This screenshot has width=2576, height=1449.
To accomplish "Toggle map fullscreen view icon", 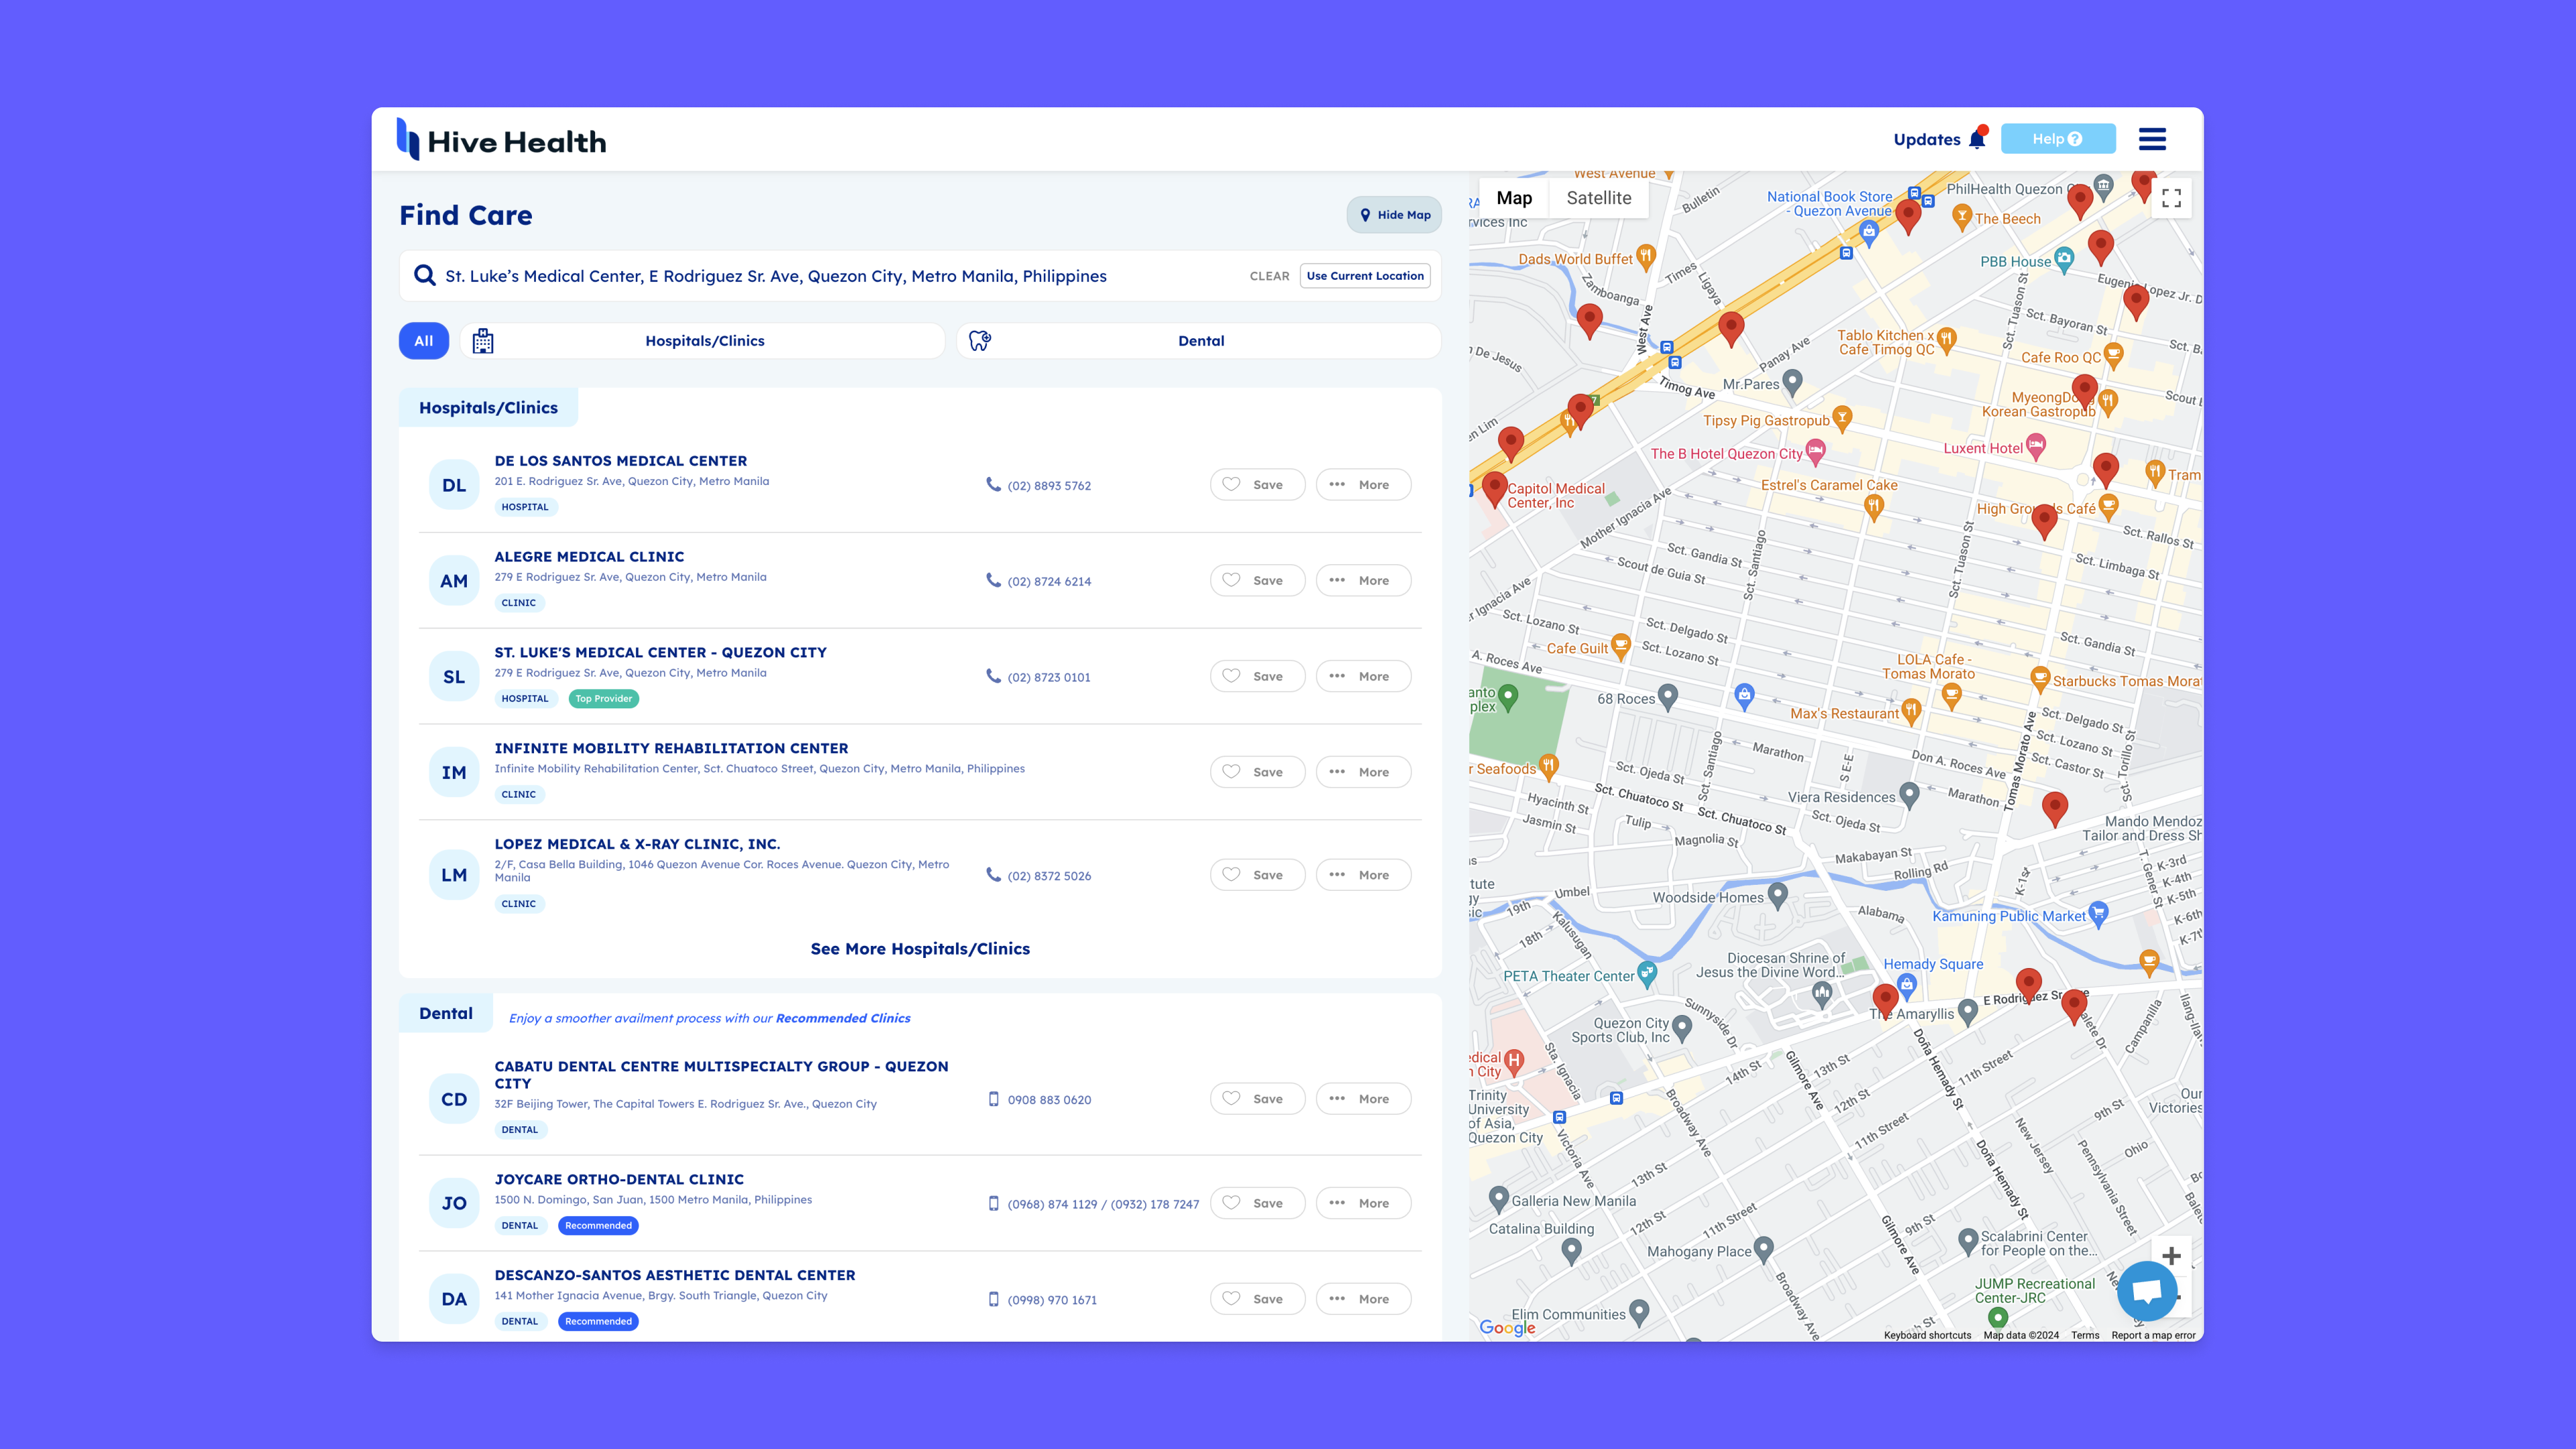I will pos(2171,198).
